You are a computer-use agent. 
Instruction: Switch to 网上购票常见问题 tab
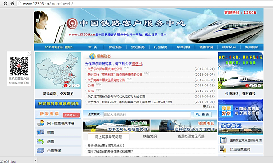(108, 137)
